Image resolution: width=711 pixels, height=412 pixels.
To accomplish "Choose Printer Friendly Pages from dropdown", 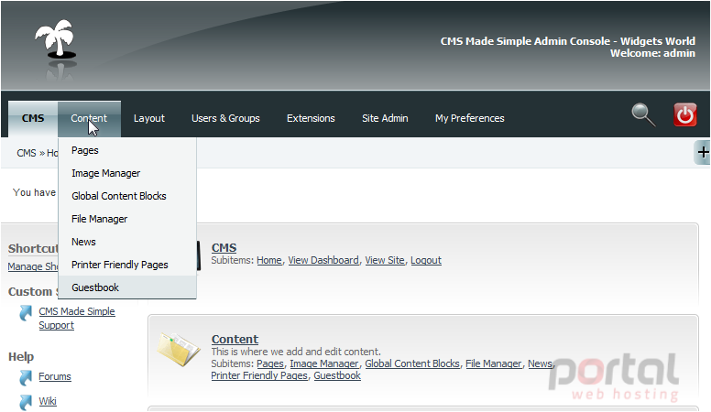I will tap(127, 265).
